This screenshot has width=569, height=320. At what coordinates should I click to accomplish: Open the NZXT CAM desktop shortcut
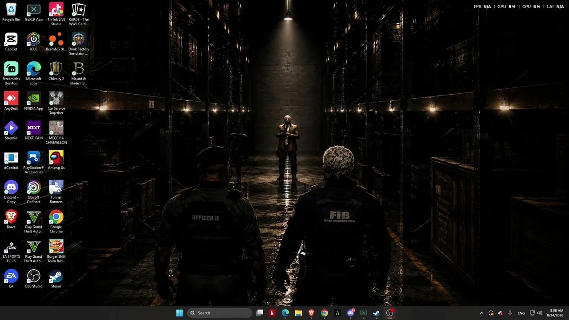[x=34, y=131]
